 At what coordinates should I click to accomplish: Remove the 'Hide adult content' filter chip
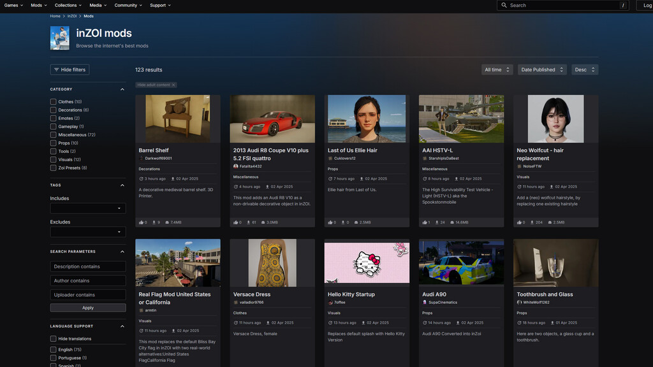point(173,85)
